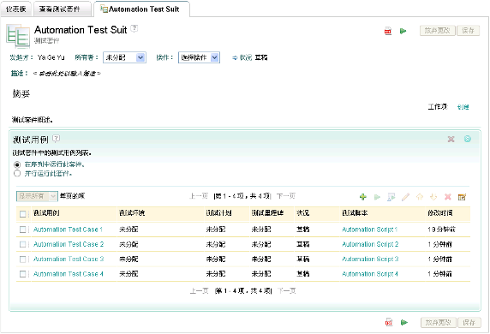
Task: Switch to the 仪表板 dashboard tab
Action: click(x=15, y=9)
